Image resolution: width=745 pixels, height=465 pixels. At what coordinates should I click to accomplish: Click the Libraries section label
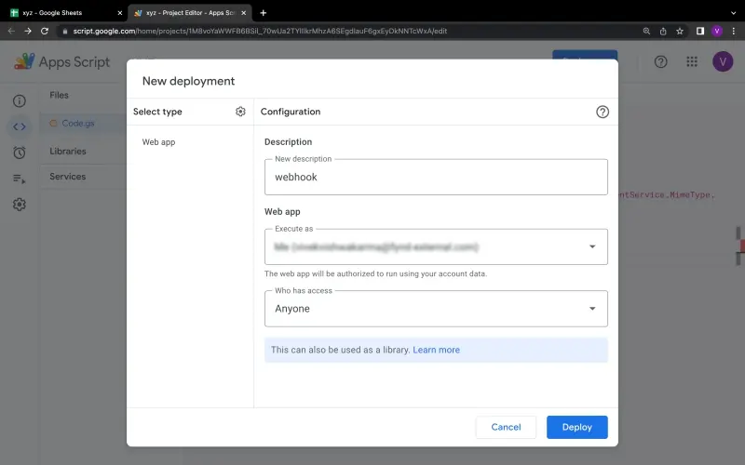pyautogui.click(x=68, y=151)
